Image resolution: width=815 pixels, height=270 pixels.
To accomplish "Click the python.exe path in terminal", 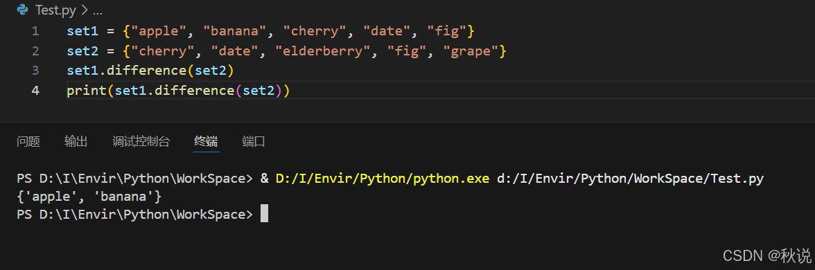I will coord(383,179).
